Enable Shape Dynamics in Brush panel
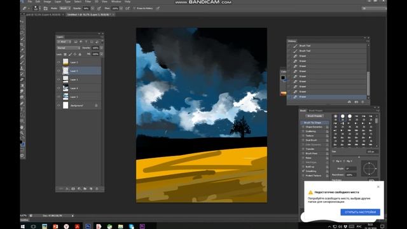The height and width of the screenshot is (229, 407). pyautogui.click(x=303, y=127)
